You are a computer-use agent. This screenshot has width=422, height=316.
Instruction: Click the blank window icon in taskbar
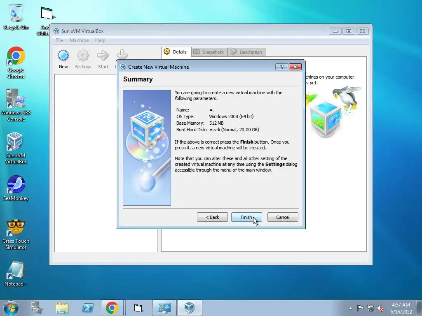click(x=138, y=308)
